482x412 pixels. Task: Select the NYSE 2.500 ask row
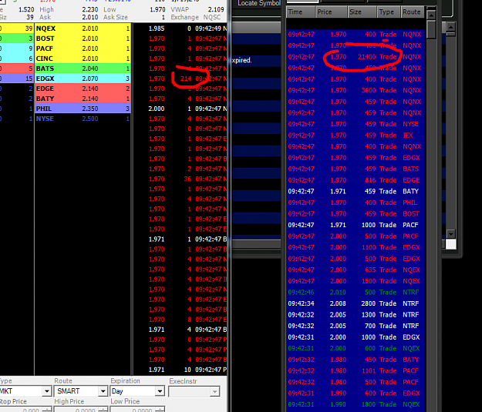tap(83, 119)
